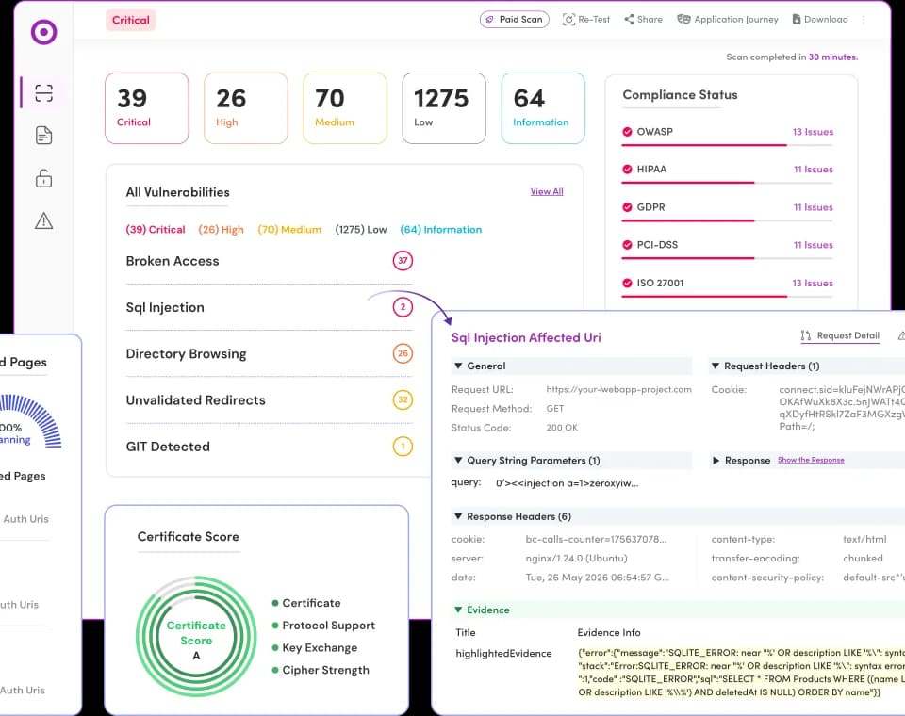Click the ISO 27001 compliance progress bar
The height and width of the screenshot is (716, 905).
(727, 297)
